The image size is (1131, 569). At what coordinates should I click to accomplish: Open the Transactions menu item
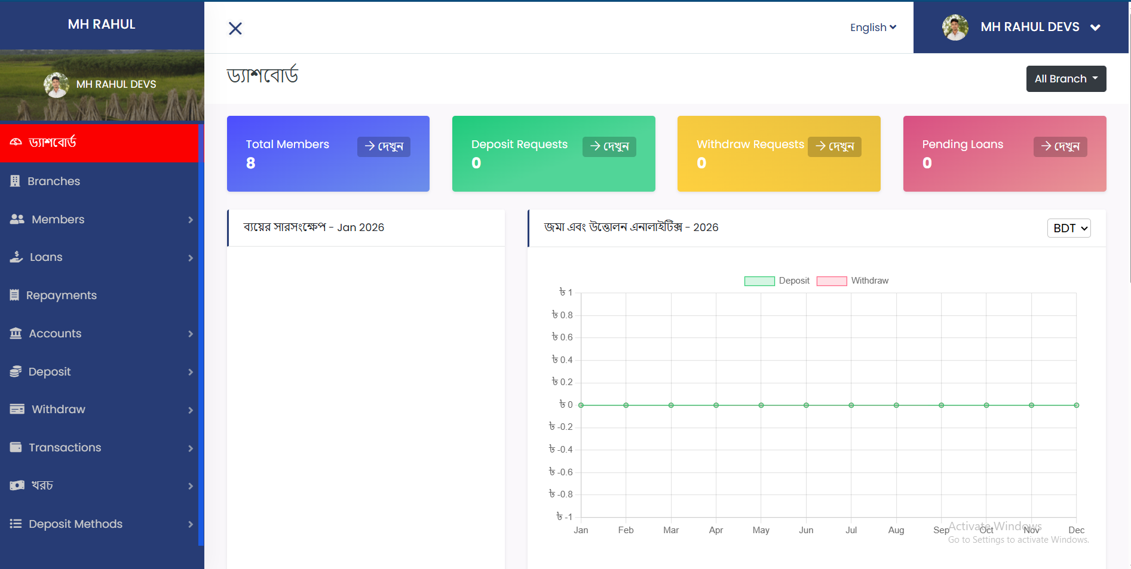pyautogui.click(x=99, y=447)
